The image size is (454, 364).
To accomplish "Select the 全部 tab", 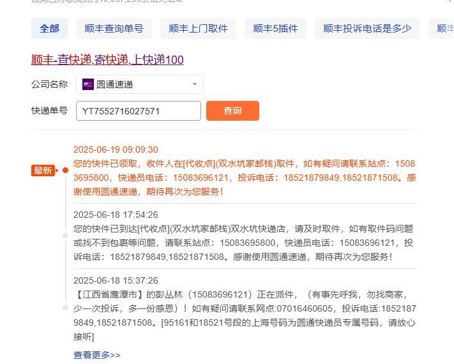I will tap(50, 28).
